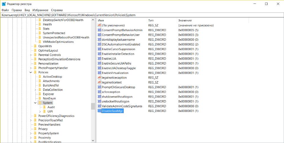Select the VMModeOptimizations key in tree
The height and width of the screenshot is (143, 284).
[x=58, y=42]
